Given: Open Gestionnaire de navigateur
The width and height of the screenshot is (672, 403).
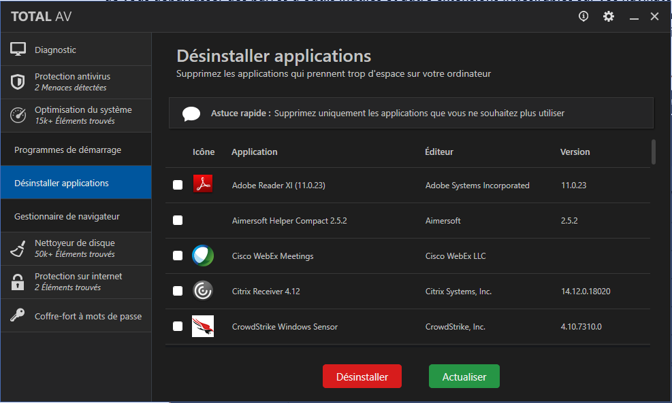Looking at the screenshot, I should [76, 216].
